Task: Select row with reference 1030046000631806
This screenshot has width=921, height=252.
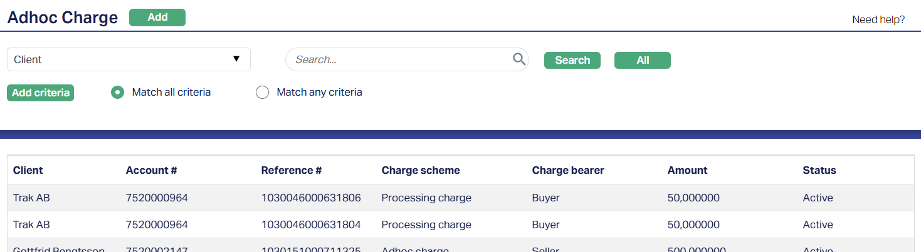Action: pyautogui.click(x=311, y=198)
